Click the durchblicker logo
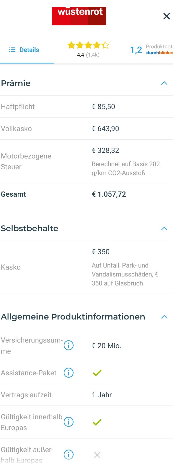The height and width of the screenshot is (468, 173). click(159, 53)
